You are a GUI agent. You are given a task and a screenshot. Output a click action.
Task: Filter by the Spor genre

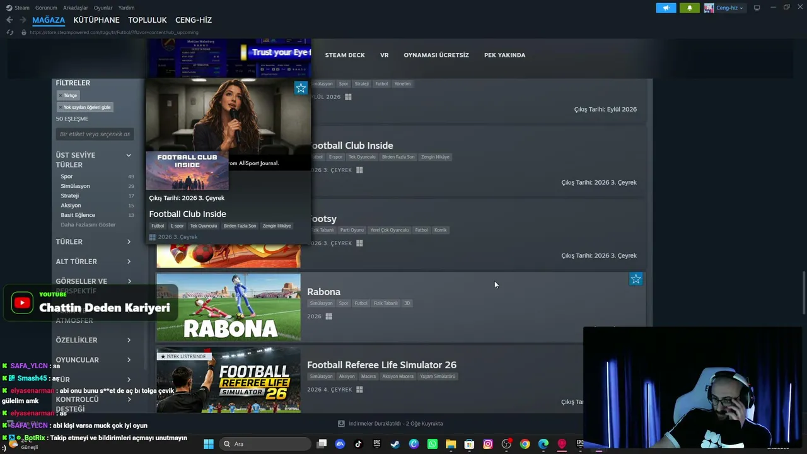67,177
